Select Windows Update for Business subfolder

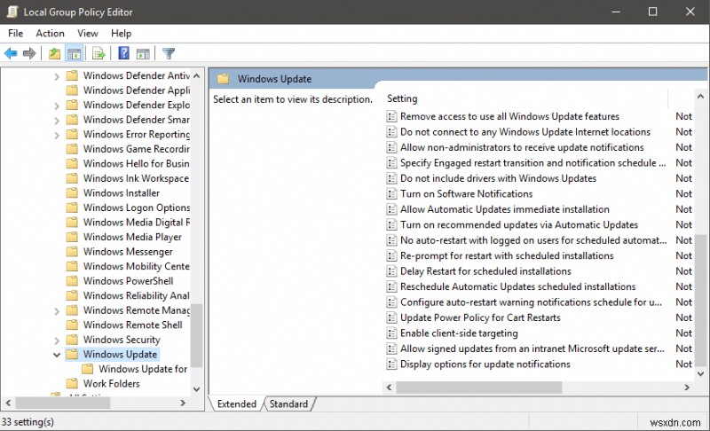coord(143,369)
